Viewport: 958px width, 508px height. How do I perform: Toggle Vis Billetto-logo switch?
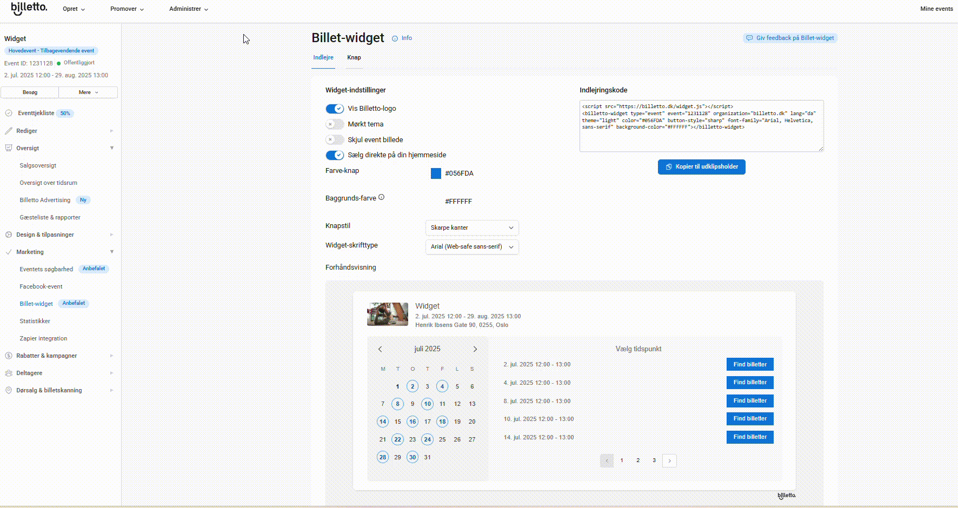point(335,109)
